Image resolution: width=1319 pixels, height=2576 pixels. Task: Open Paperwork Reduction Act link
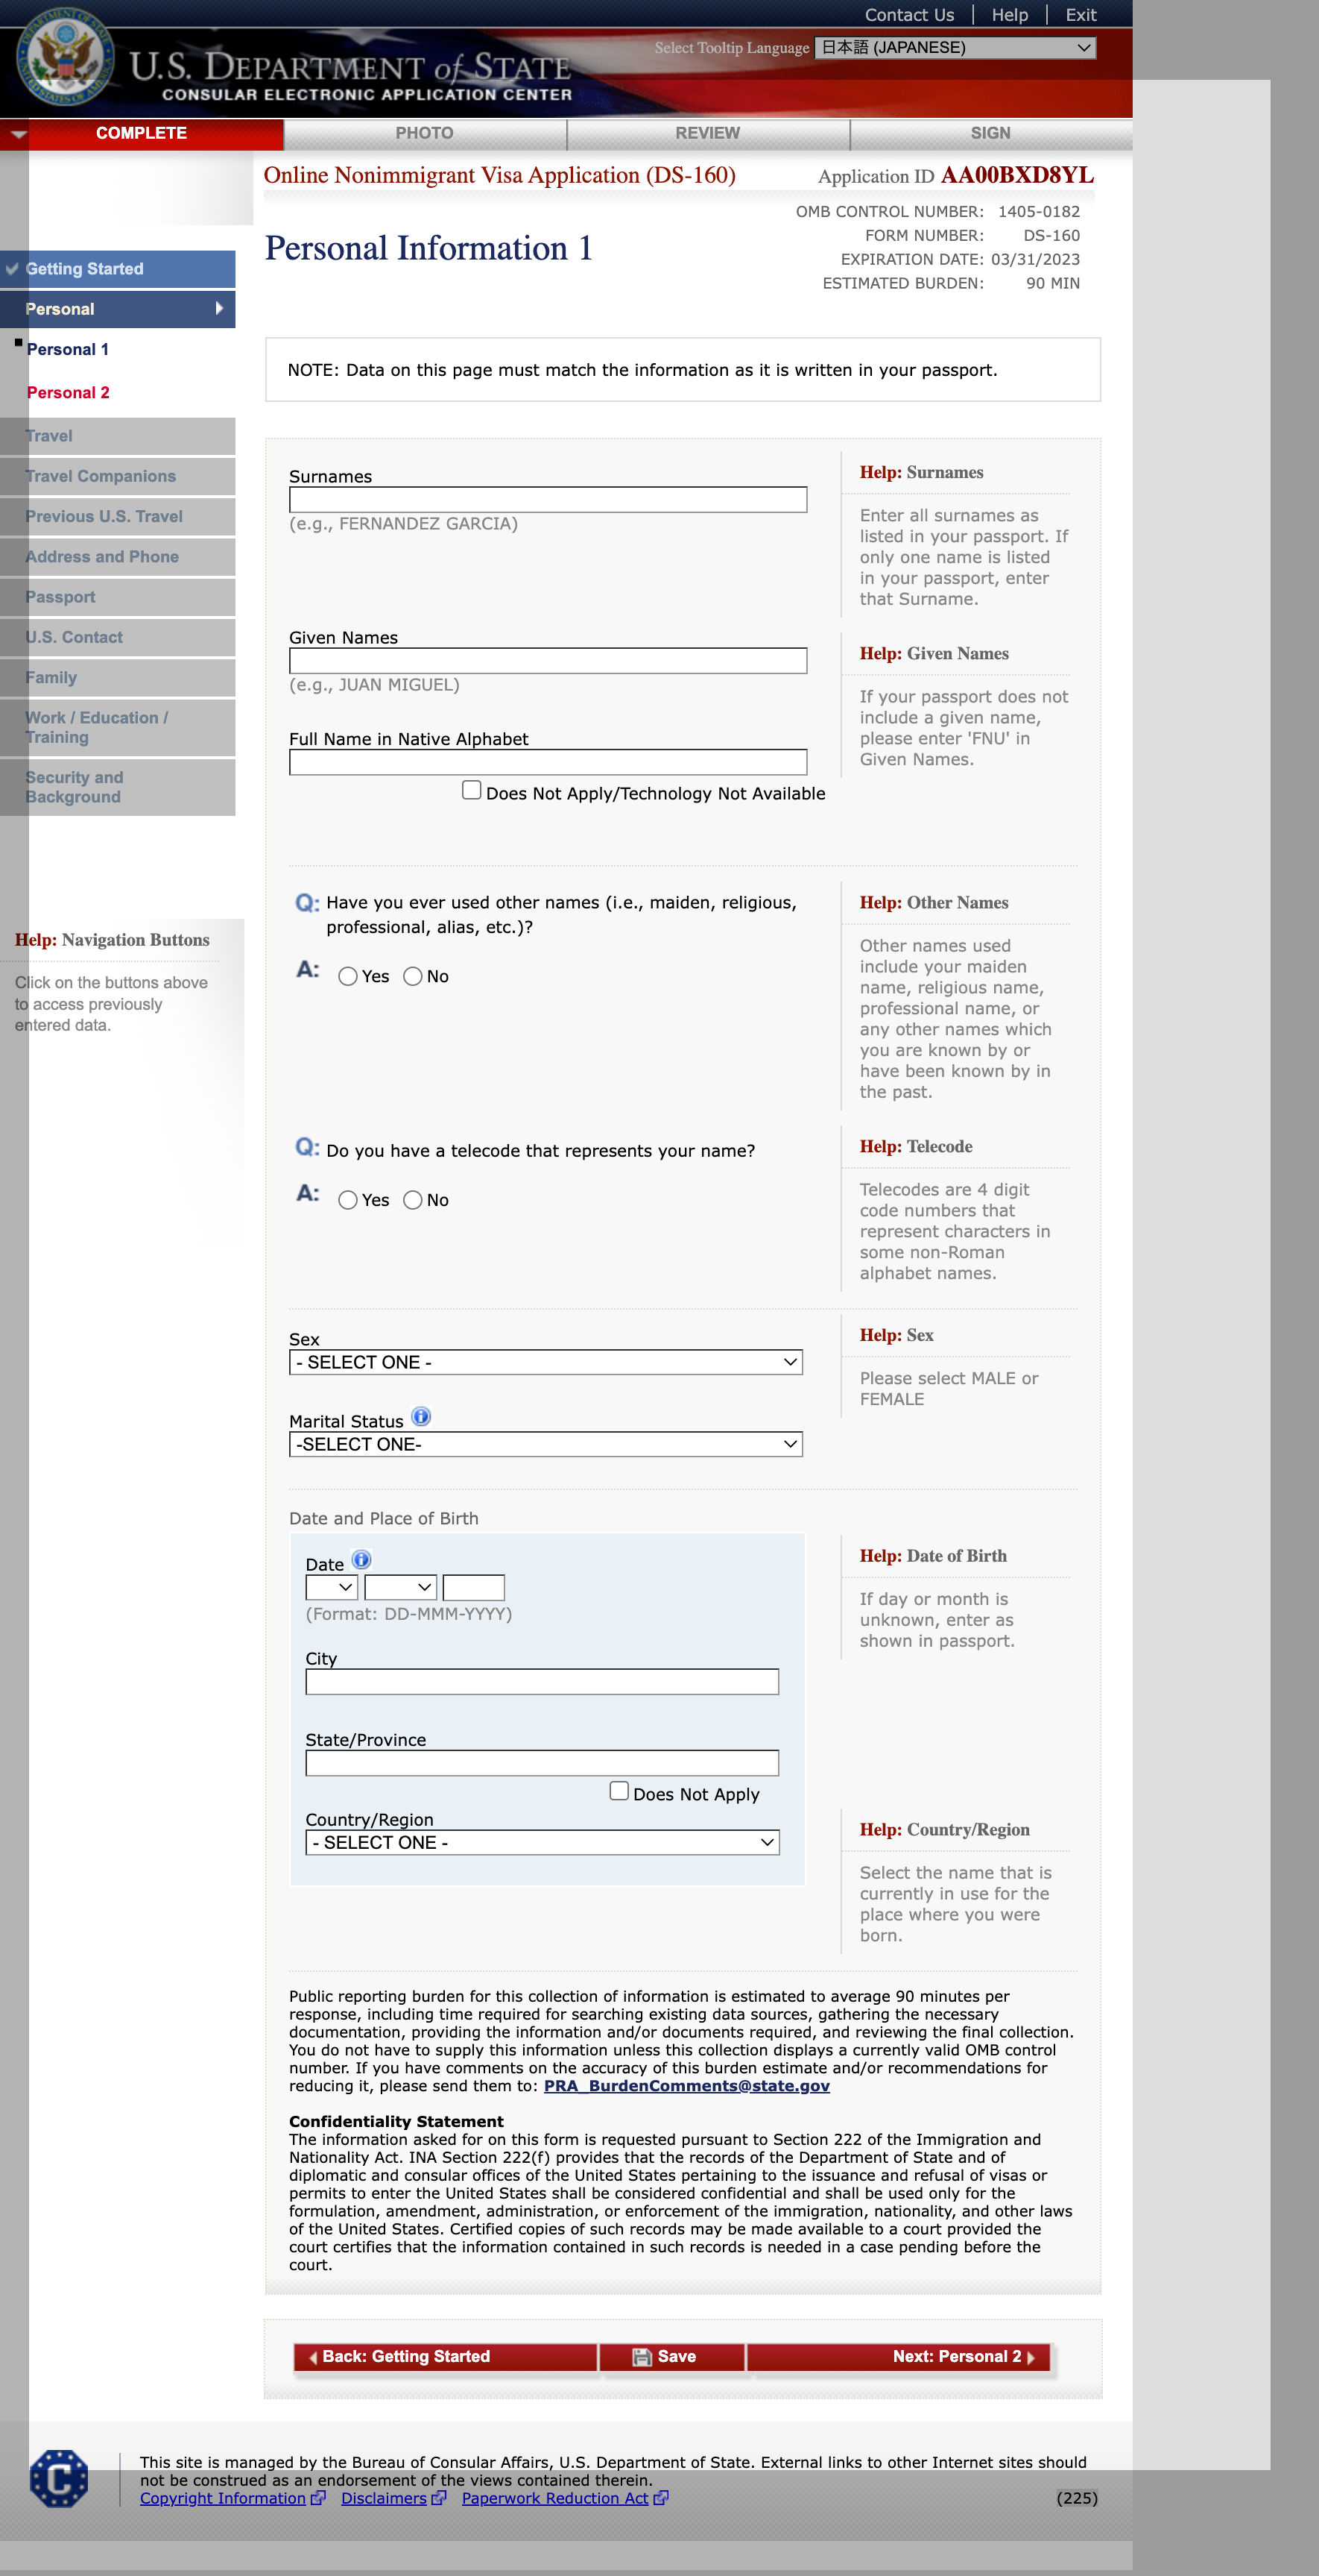(554, 2498)
